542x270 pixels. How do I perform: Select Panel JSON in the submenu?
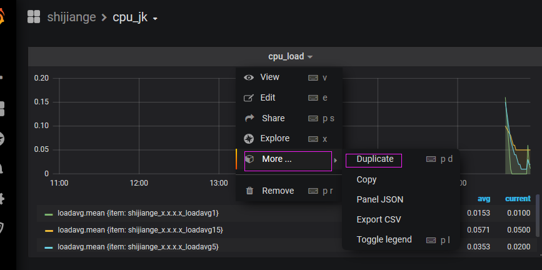[x=379, y=199]
